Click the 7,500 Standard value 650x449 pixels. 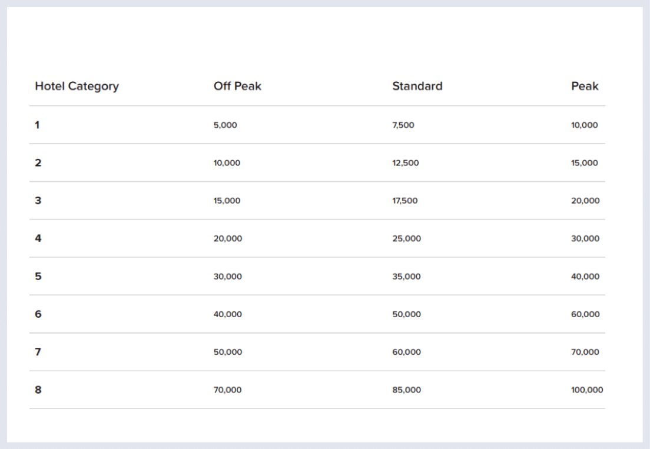coord(403,125)
